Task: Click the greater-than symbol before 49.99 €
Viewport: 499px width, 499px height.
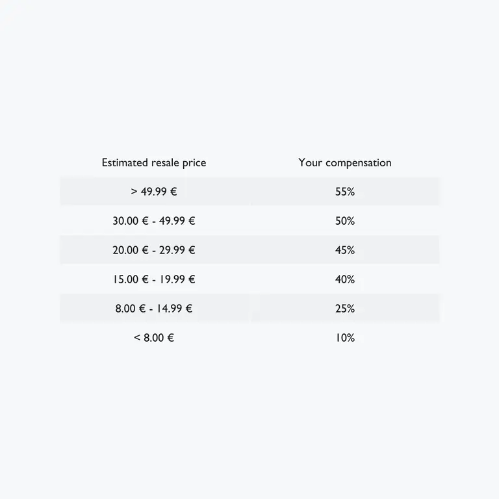Action: [134, 192]
